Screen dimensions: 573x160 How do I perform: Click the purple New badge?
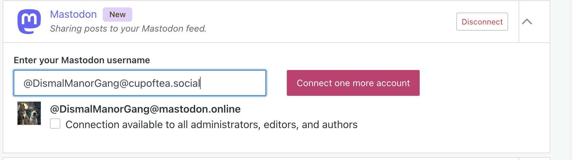pos(117,15)
